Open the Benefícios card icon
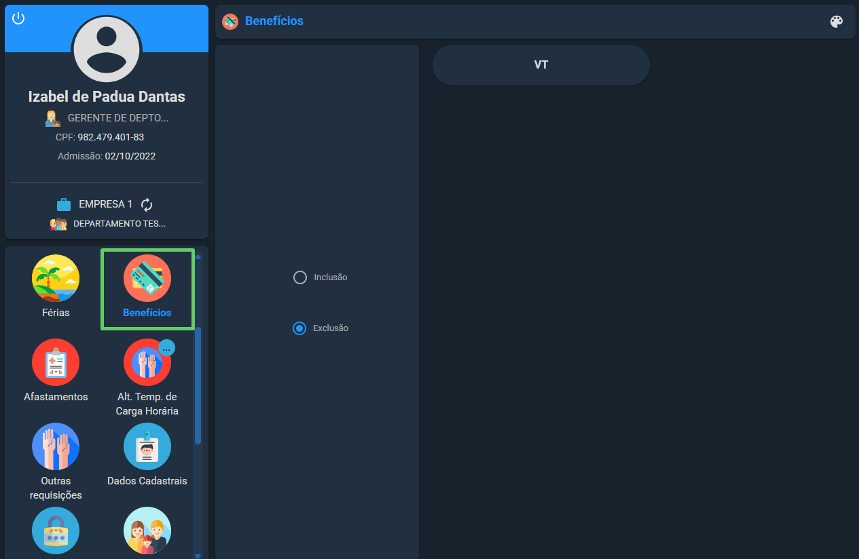859x559 pixels. (147, 278)
